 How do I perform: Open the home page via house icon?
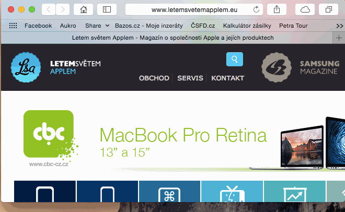[x=84, y=9]
